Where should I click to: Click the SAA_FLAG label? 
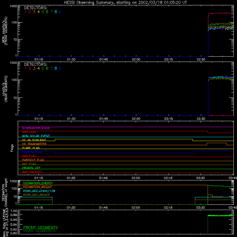[x=29, y=156]
